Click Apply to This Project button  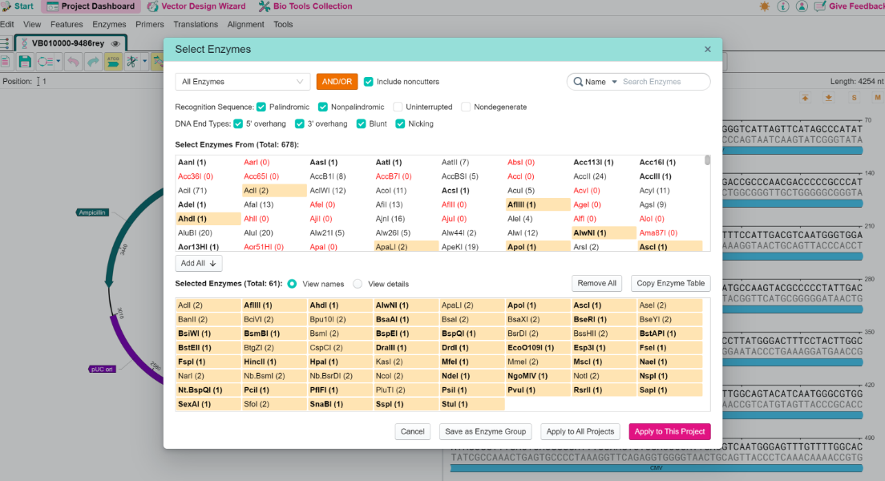[x=669, y=431]
